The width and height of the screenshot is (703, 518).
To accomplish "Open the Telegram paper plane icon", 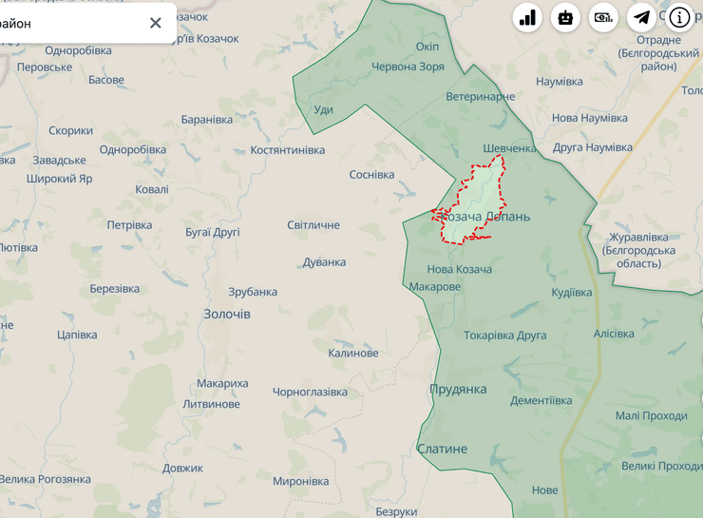I will click(x=642, y=17).
